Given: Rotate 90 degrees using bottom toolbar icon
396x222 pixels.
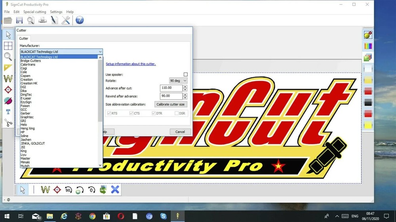Looking at the screenshot, I should coord(68,190).
